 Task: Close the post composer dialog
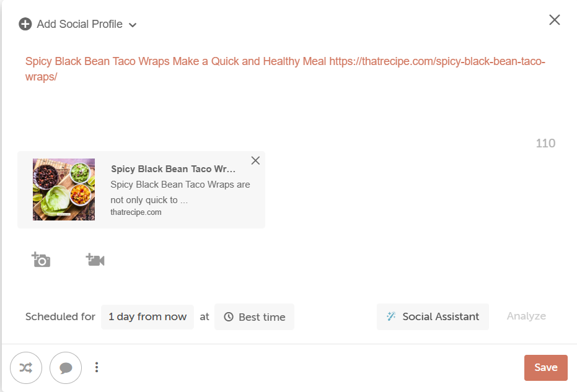(x=554, y=20)
